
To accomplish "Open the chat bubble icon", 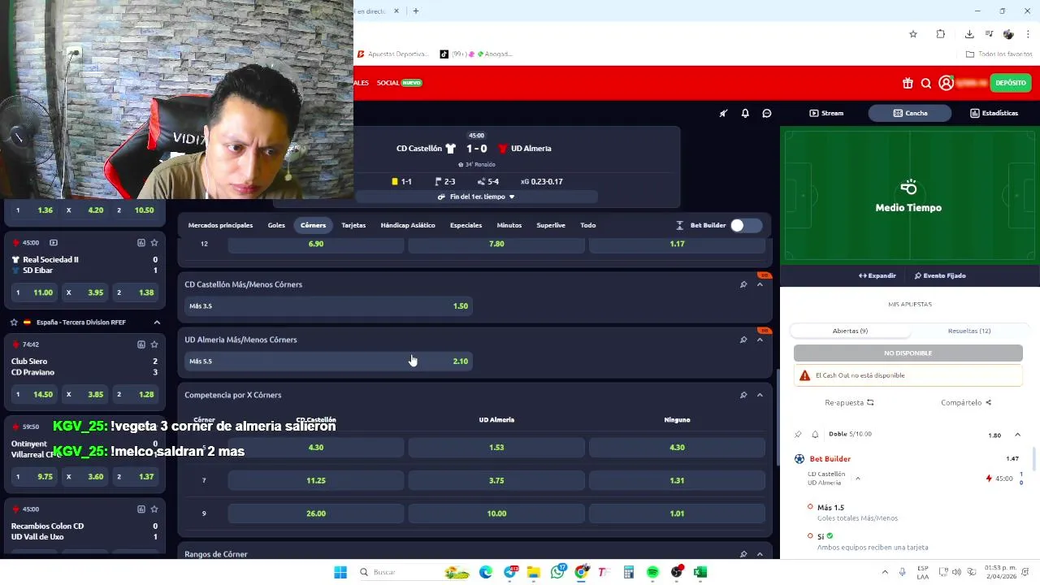I will (767, 113).
